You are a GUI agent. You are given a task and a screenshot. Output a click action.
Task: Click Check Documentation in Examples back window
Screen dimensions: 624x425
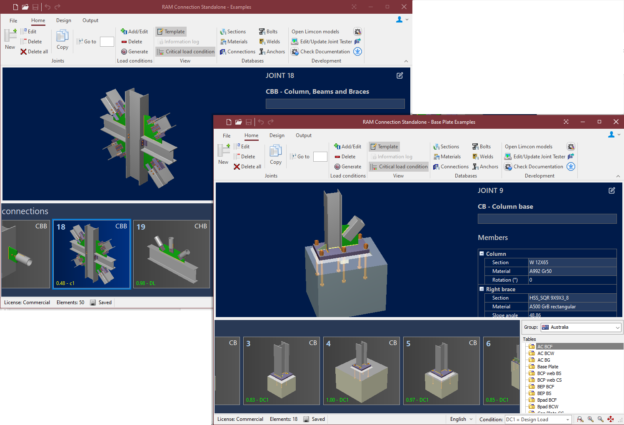tap(320, 52)
